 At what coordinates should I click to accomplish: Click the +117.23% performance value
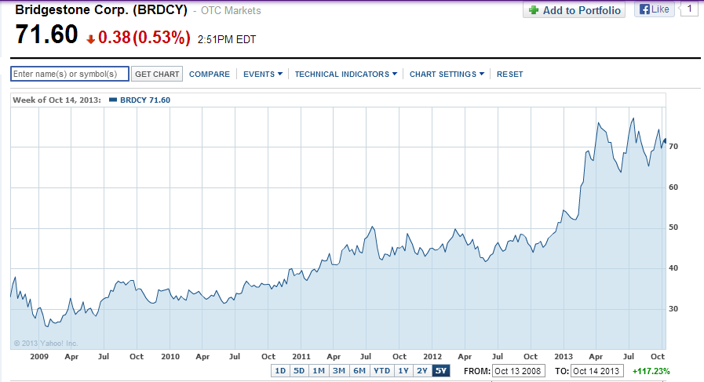(x=651, y=371)
